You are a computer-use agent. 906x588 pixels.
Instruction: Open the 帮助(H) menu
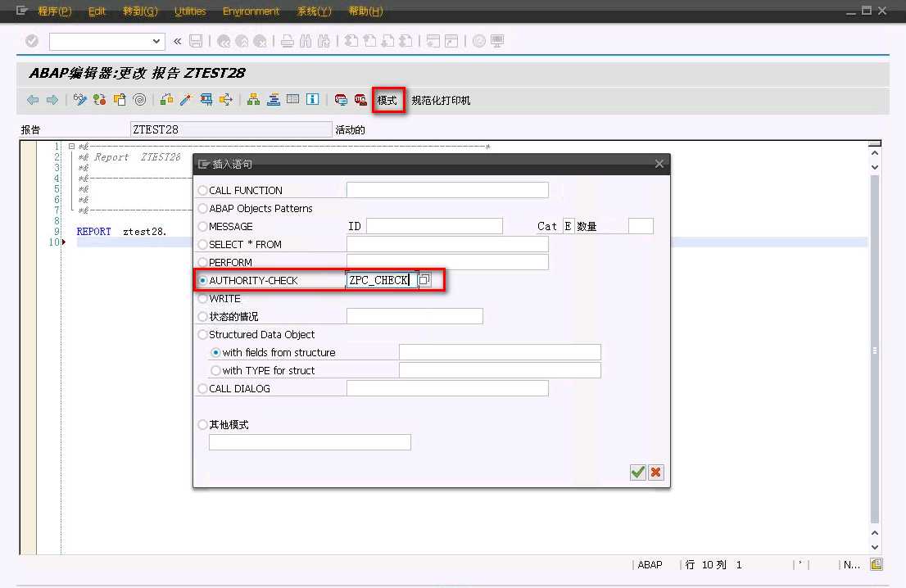(x=365, y=11)
